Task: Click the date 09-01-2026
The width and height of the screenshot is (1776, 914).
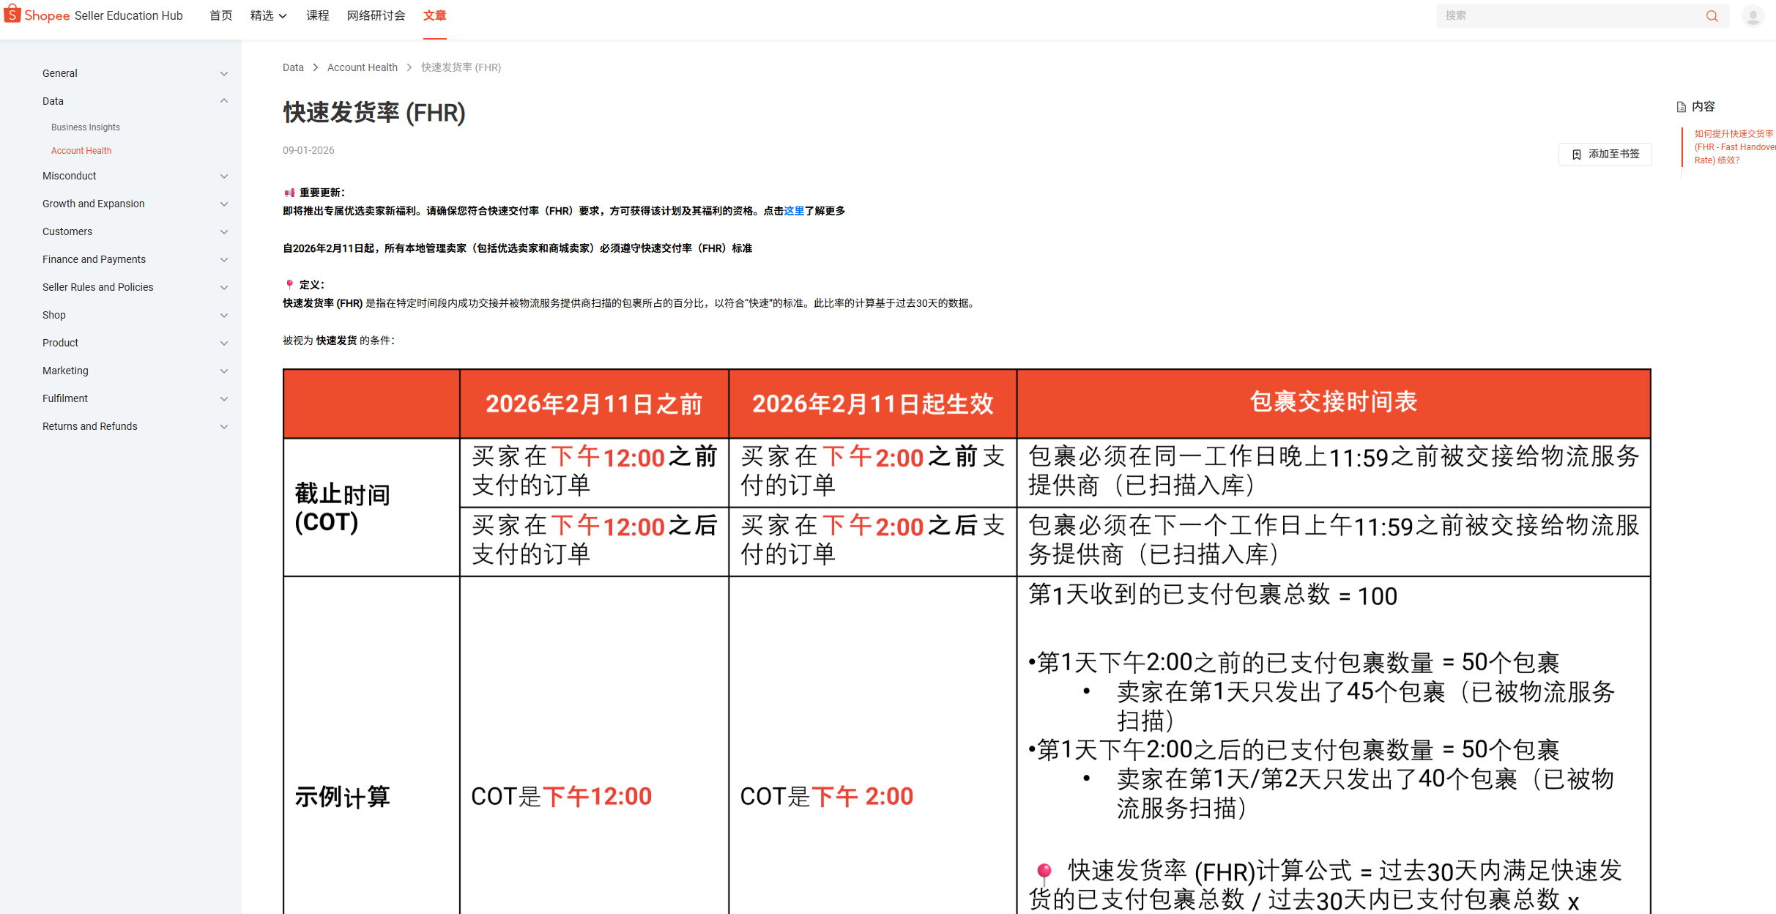Action: (308, 151)
